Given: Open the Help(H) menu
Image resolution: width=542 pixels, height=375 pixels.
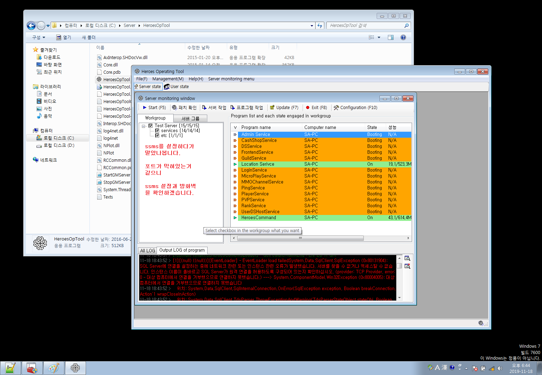Looking at the screenshot, I should click(196, 79).
